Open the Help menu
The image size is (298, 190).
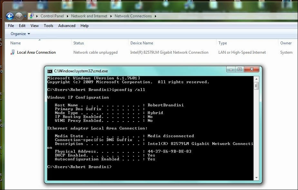84,26
